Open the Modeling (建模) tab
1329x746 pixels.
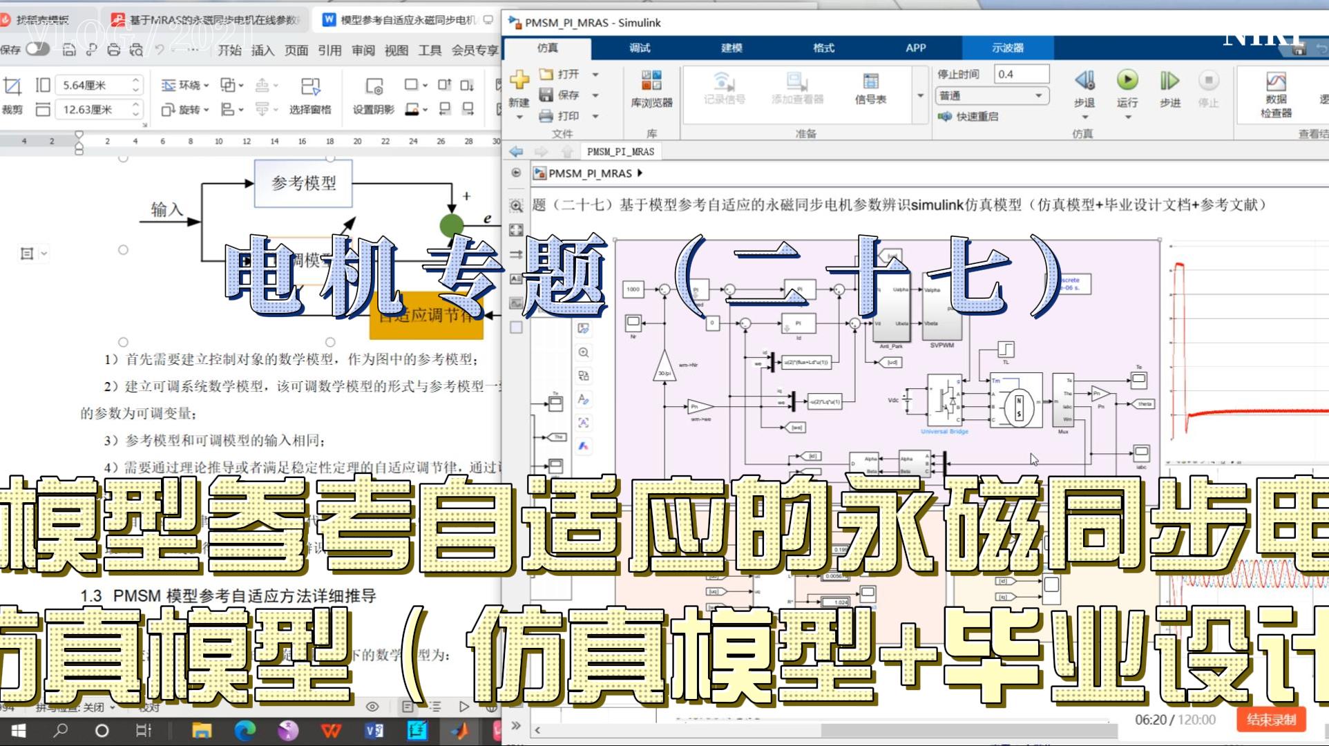732,48
